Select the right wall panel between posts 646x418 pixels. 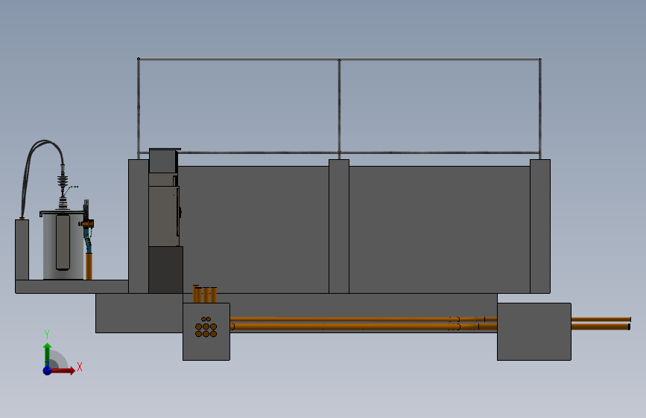coord(440,230)
